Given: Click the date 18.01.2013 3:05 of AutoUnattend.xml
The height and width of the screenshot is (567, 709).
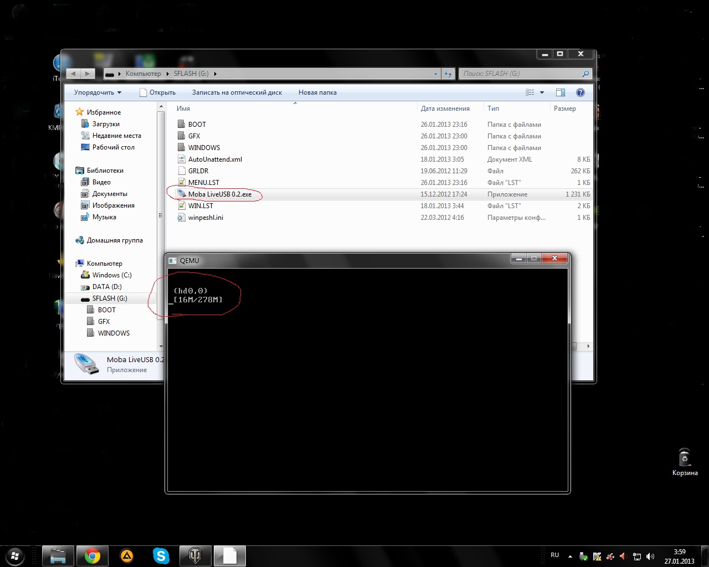Looking at the screenshot, I should pos(442,159).
